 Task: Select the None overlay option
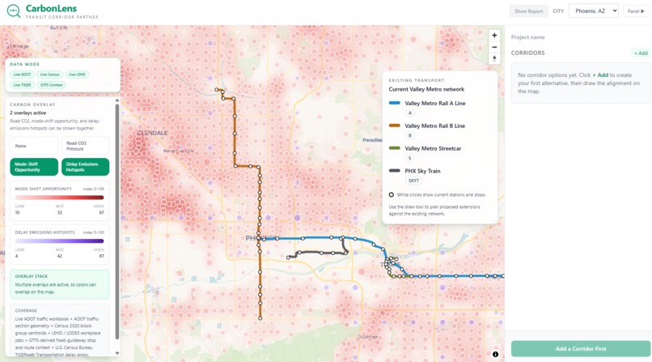coord(34,146)
